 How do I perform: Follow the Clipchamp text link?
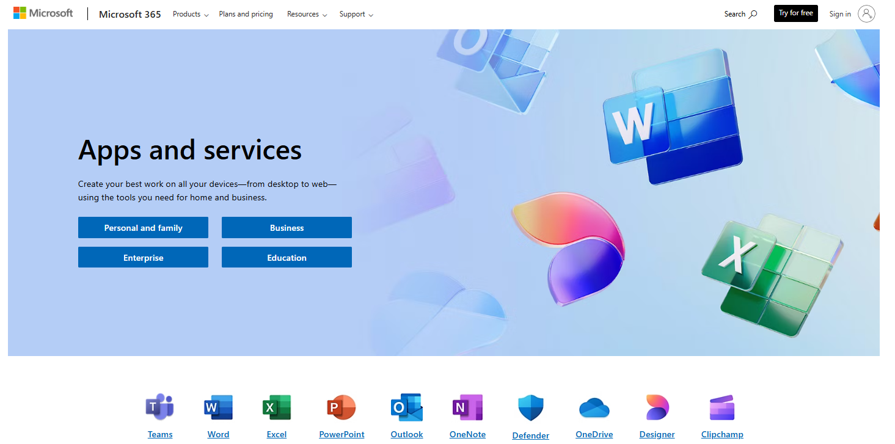[722, 434]
